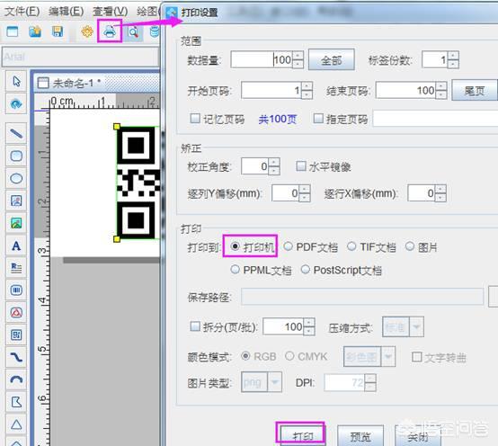
Task: Click the printer icon in the toolbar
Action: (110, 31)
